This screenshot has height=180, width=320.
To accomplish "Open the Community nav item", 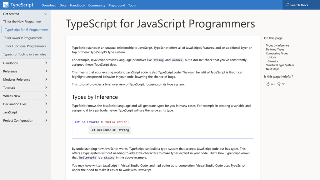I will click(x=97, y=5).
